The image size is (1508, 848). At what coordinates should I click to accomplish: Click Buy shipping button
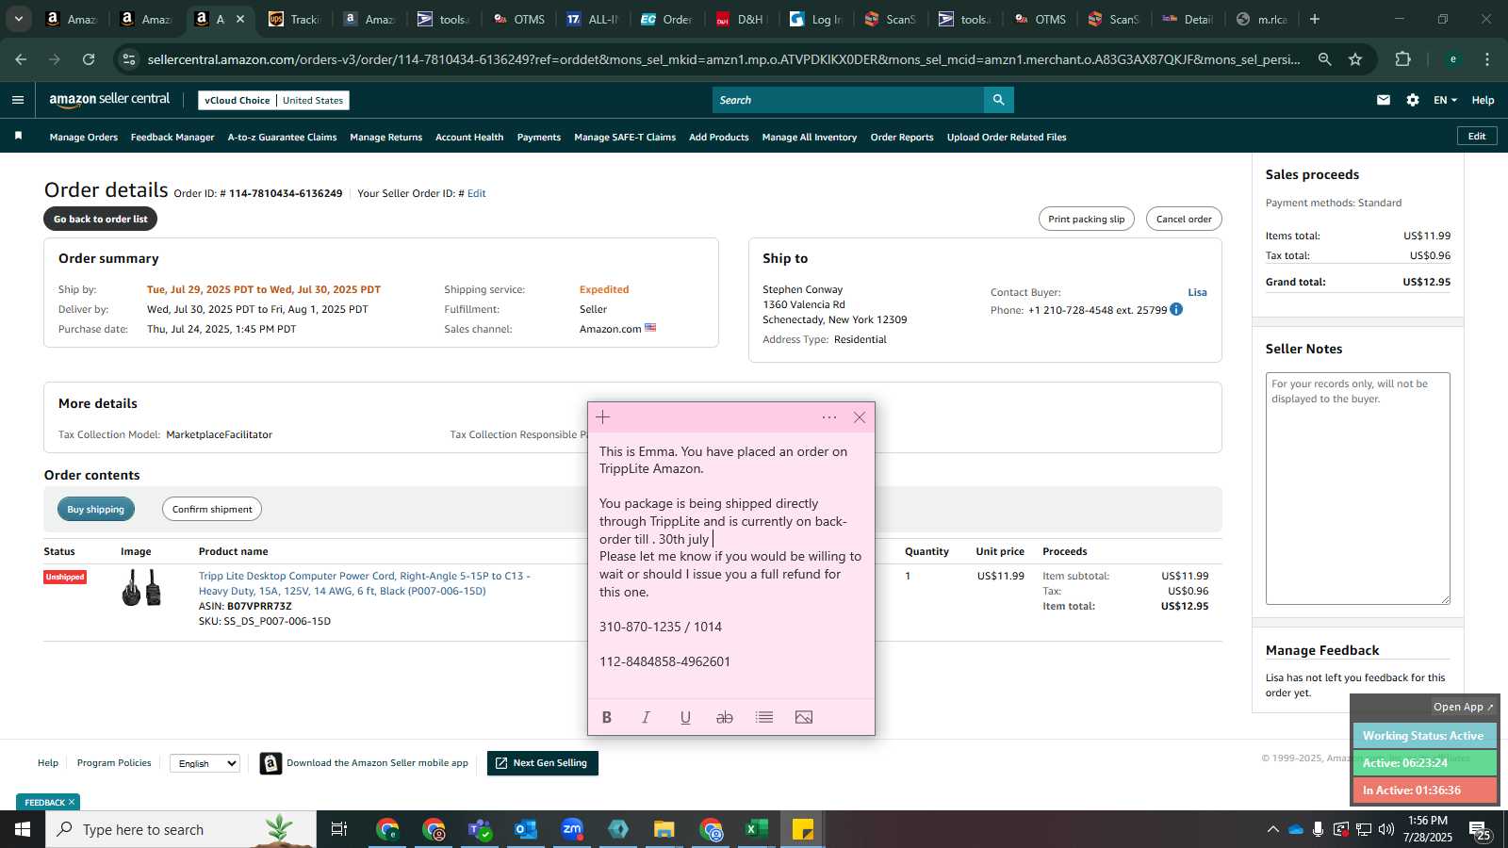pos(95,509)
